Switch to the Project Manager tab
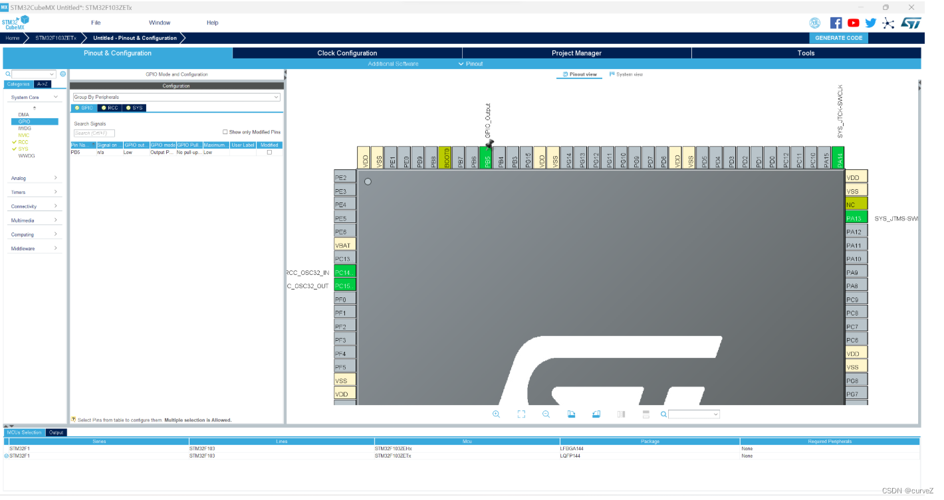The image size is (944, 500). coord(576,53)
